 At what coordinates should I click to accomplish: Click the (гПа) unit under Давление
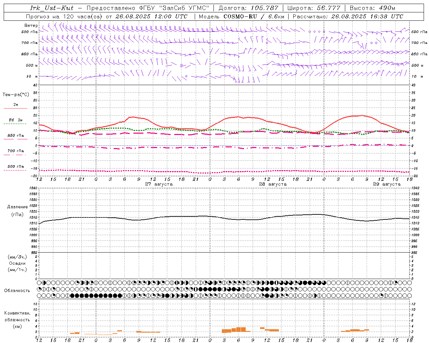click(17, 214)
